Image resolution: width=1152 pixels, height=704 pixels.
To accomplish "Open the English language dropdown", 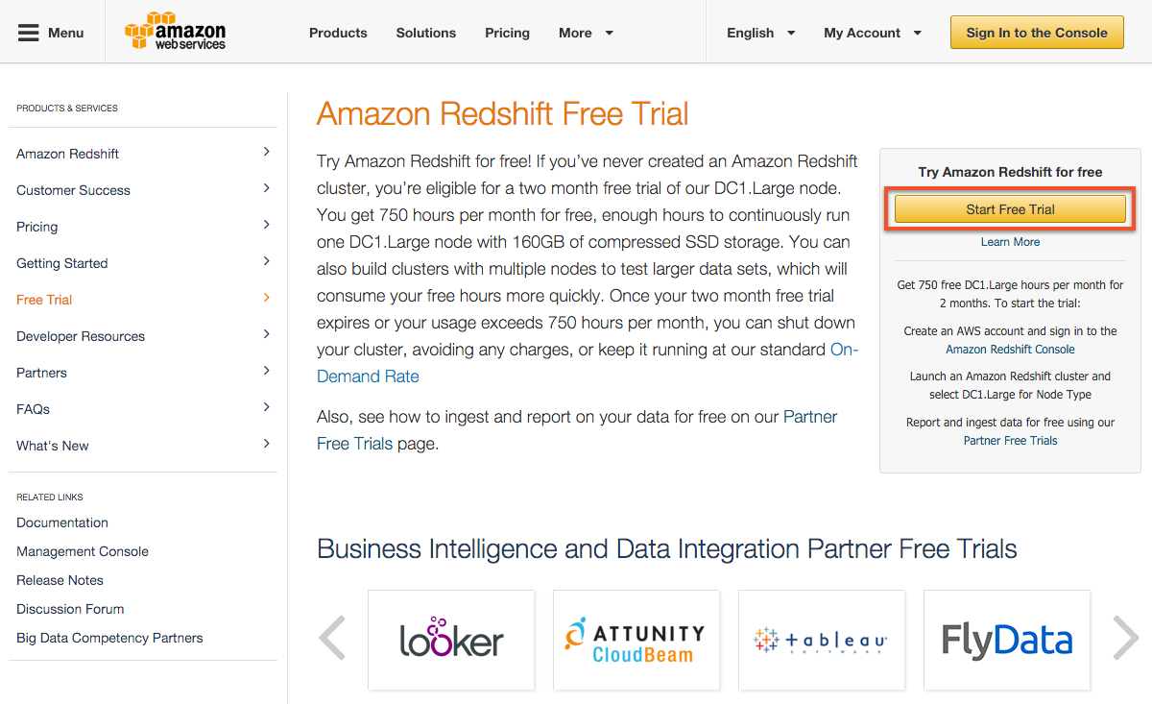I will click(760, 33).
